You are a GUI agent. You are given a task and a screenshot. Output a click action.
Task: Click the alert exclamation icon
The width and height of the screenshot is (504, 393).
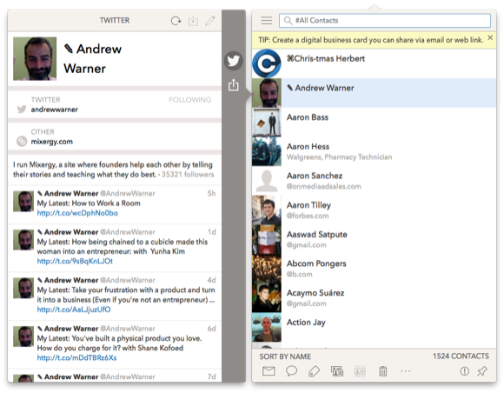(x=465, y=371)
